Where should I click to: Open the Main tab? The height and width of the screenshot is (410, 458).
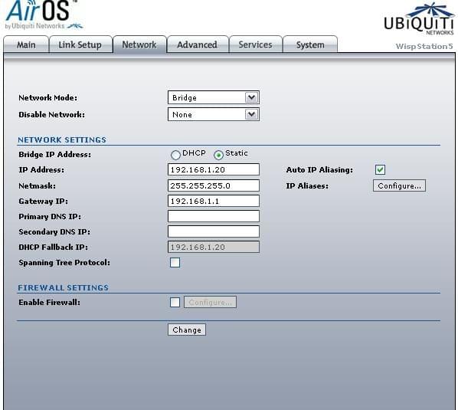(x=26, y=44)
